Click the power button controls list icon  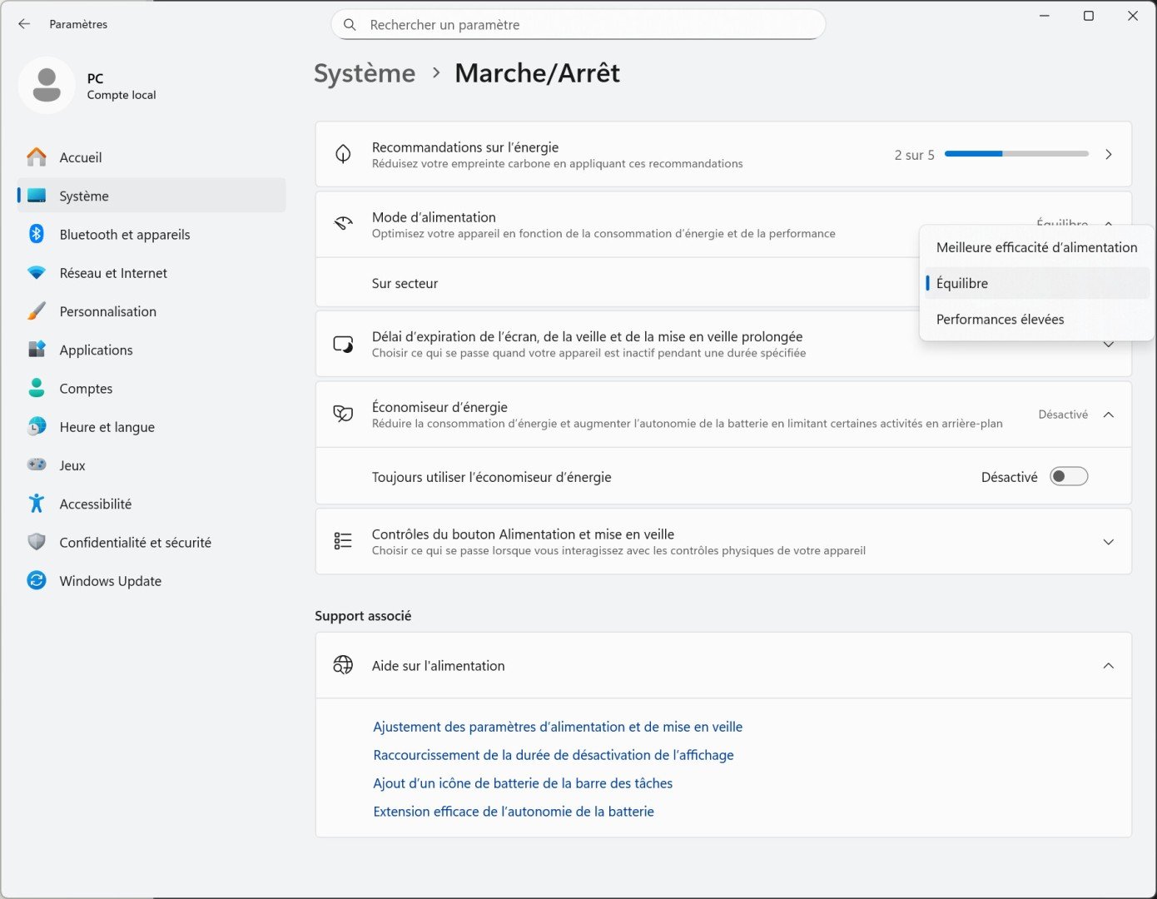click(x=343, y=541)
